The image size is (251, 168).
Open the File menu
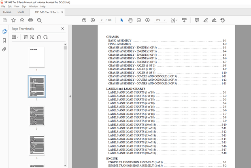pos(3,6)
